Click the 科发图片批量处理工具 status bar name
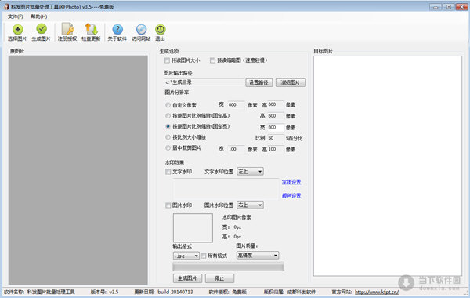The height and width of the screenshot is (298, 470). point(51,292)
